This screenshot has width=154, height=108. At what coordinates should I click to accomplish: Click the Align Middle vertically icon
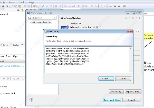tap(83, 6)
